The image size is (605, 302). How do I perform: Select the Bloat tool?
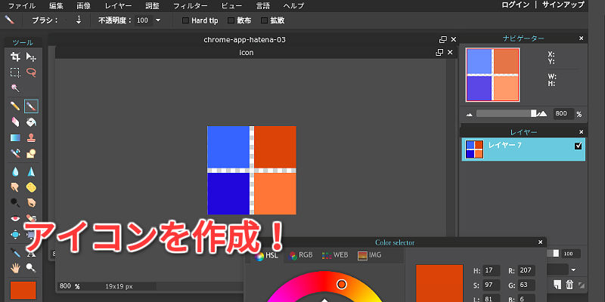[x=15, y=234]
